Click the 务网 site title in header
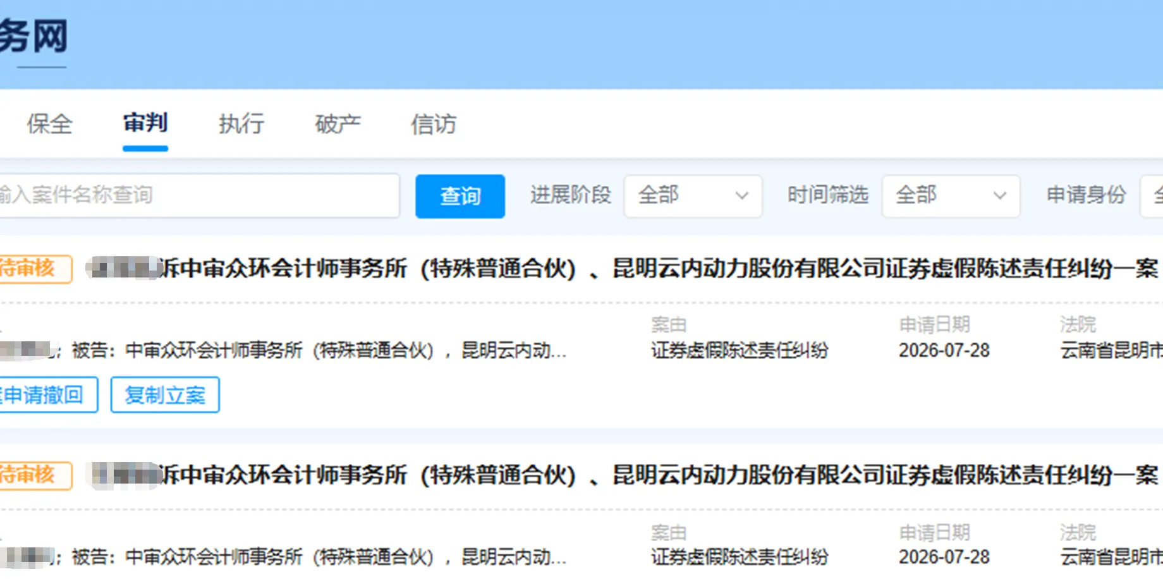1163x579 pixels. 33,35
